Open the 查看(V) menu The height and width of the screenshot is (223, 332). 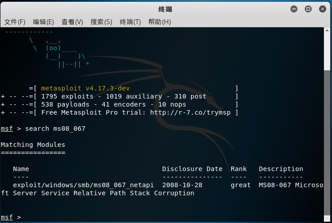72,22
